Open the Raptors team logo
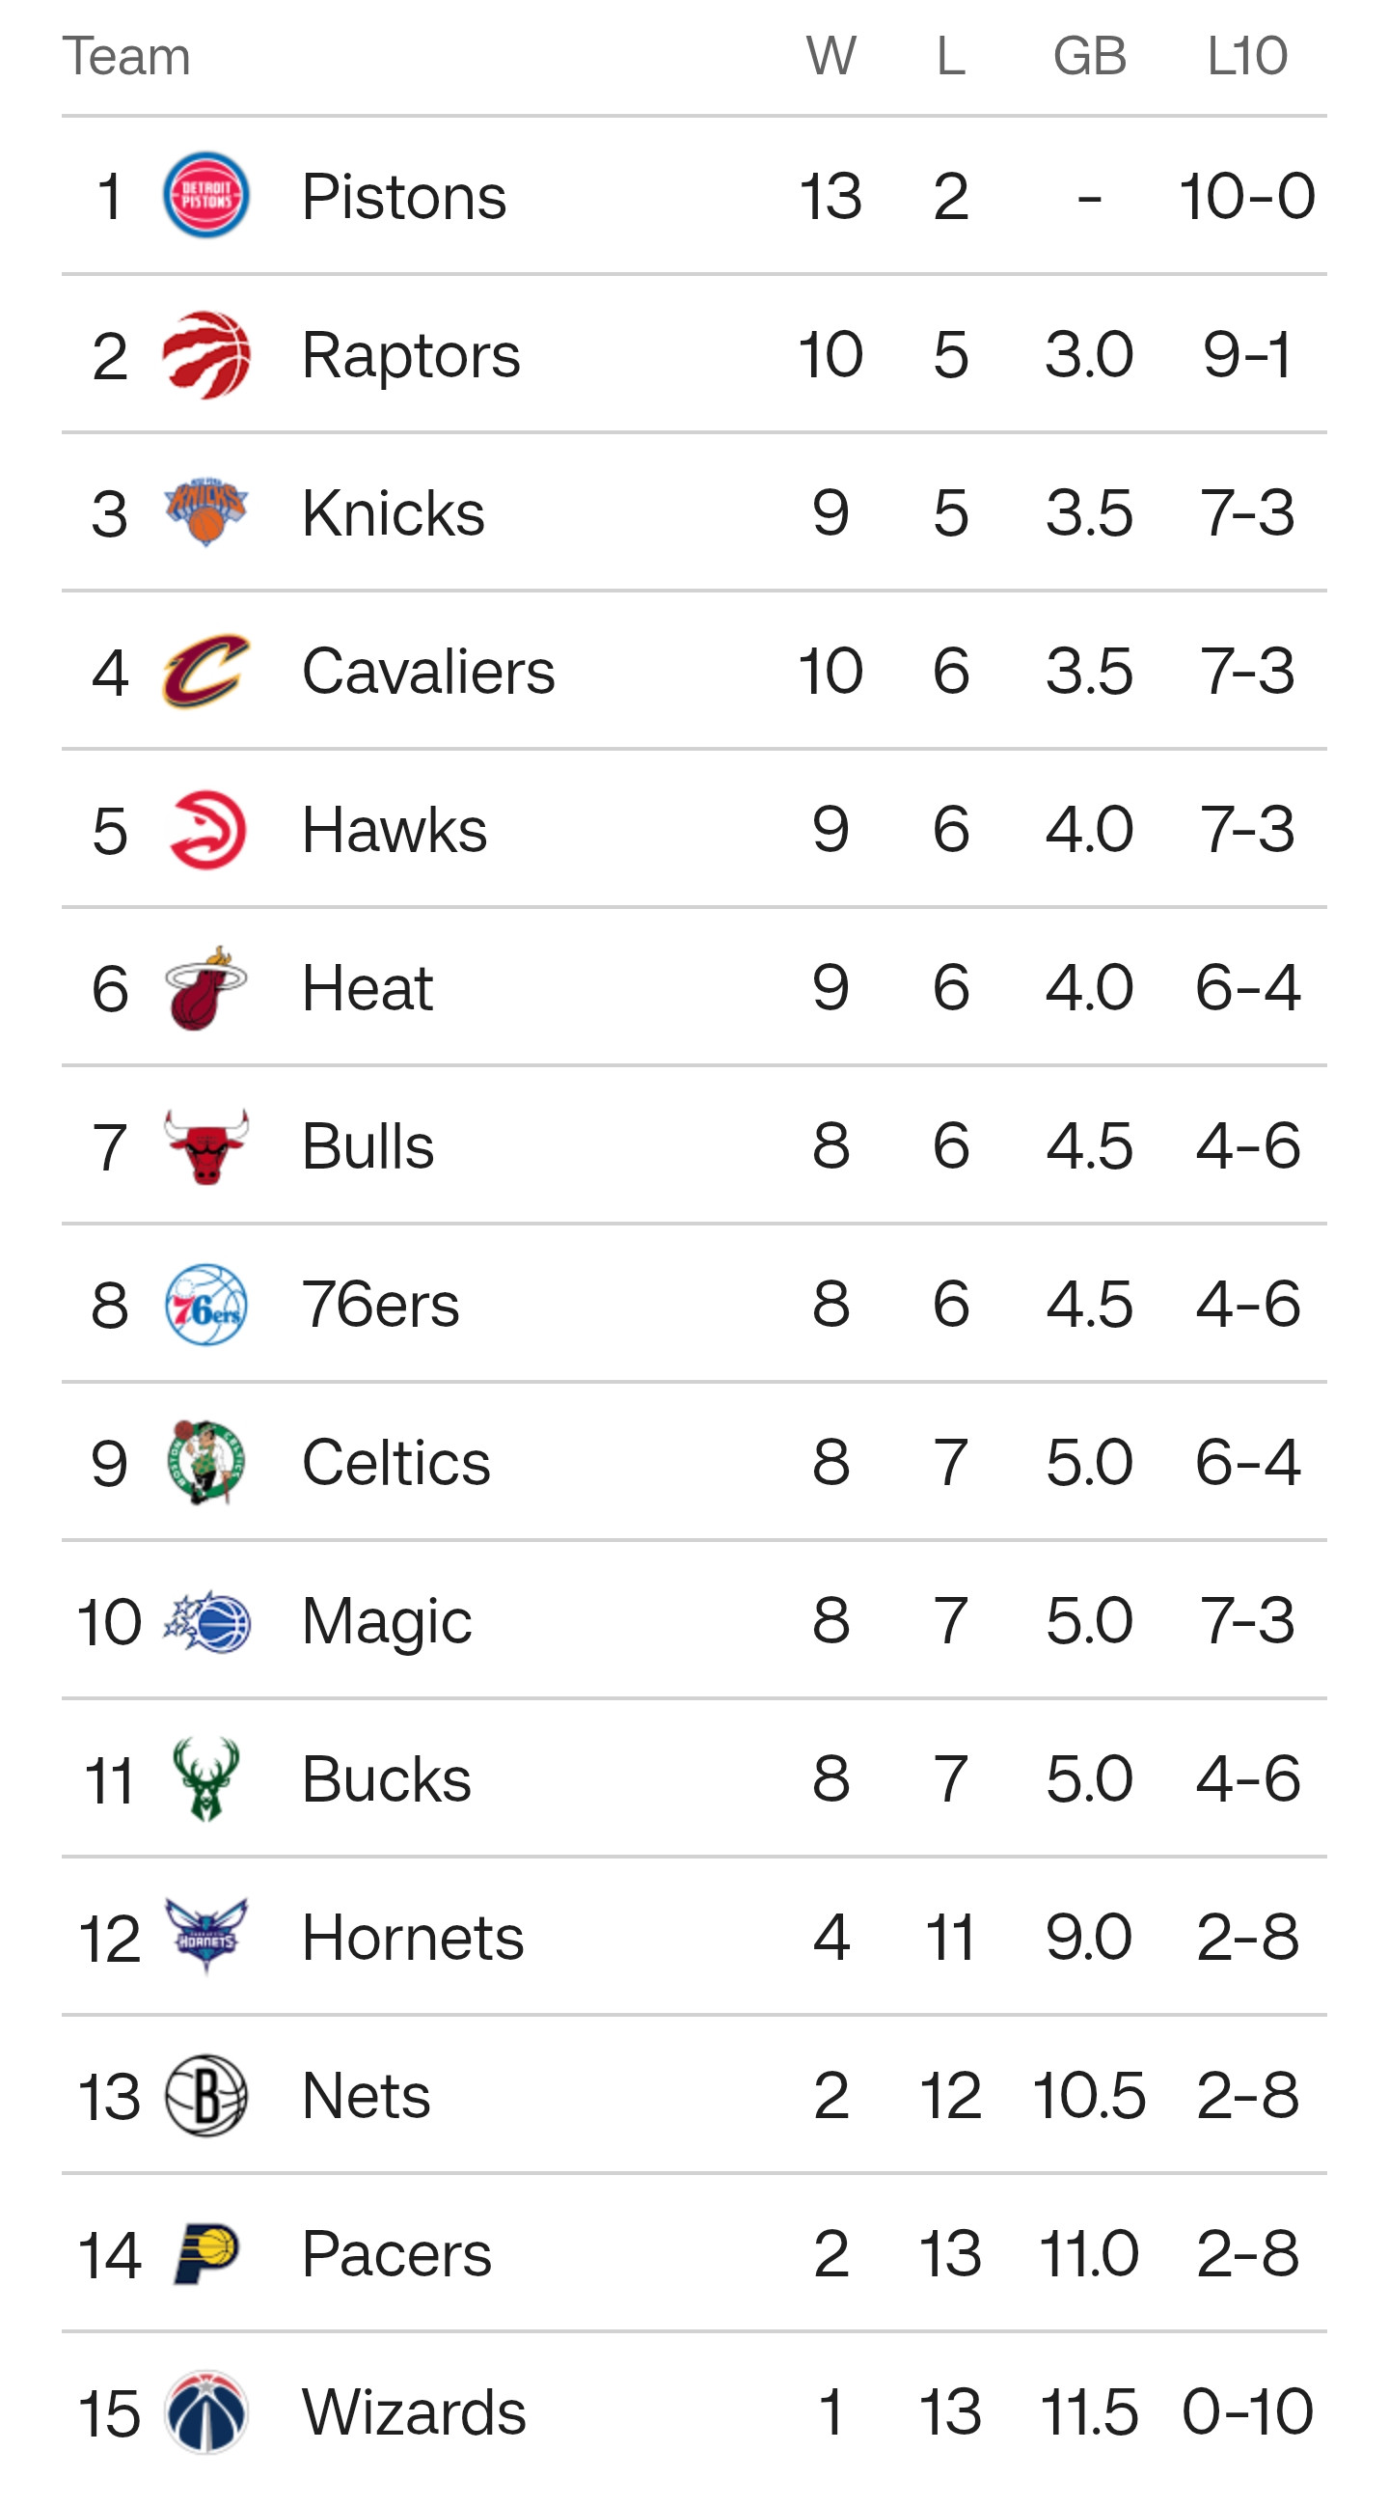The width and height of the screenshot is (1389, 2506). tap(205, 354)
